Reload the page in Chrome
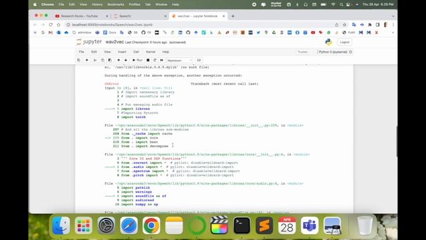426x240 pixels. pyautogui.click(x=51, y=25)
